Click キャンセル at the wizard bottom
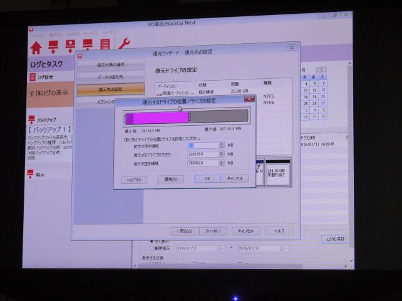The image size is (402, 301). pyautogui.click(x=245, y=231)
